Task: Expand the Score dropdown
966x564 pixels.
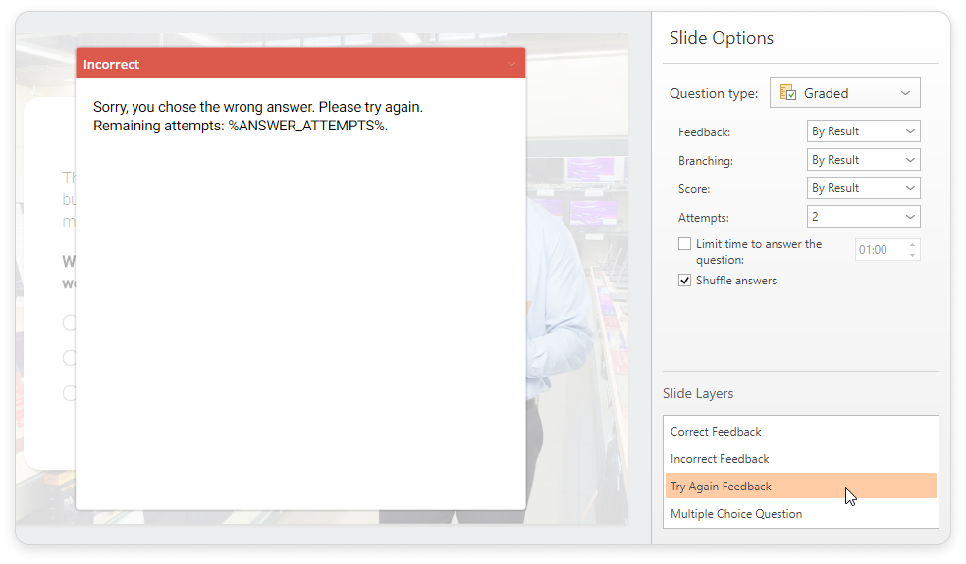Action: (x=863, y=188)
